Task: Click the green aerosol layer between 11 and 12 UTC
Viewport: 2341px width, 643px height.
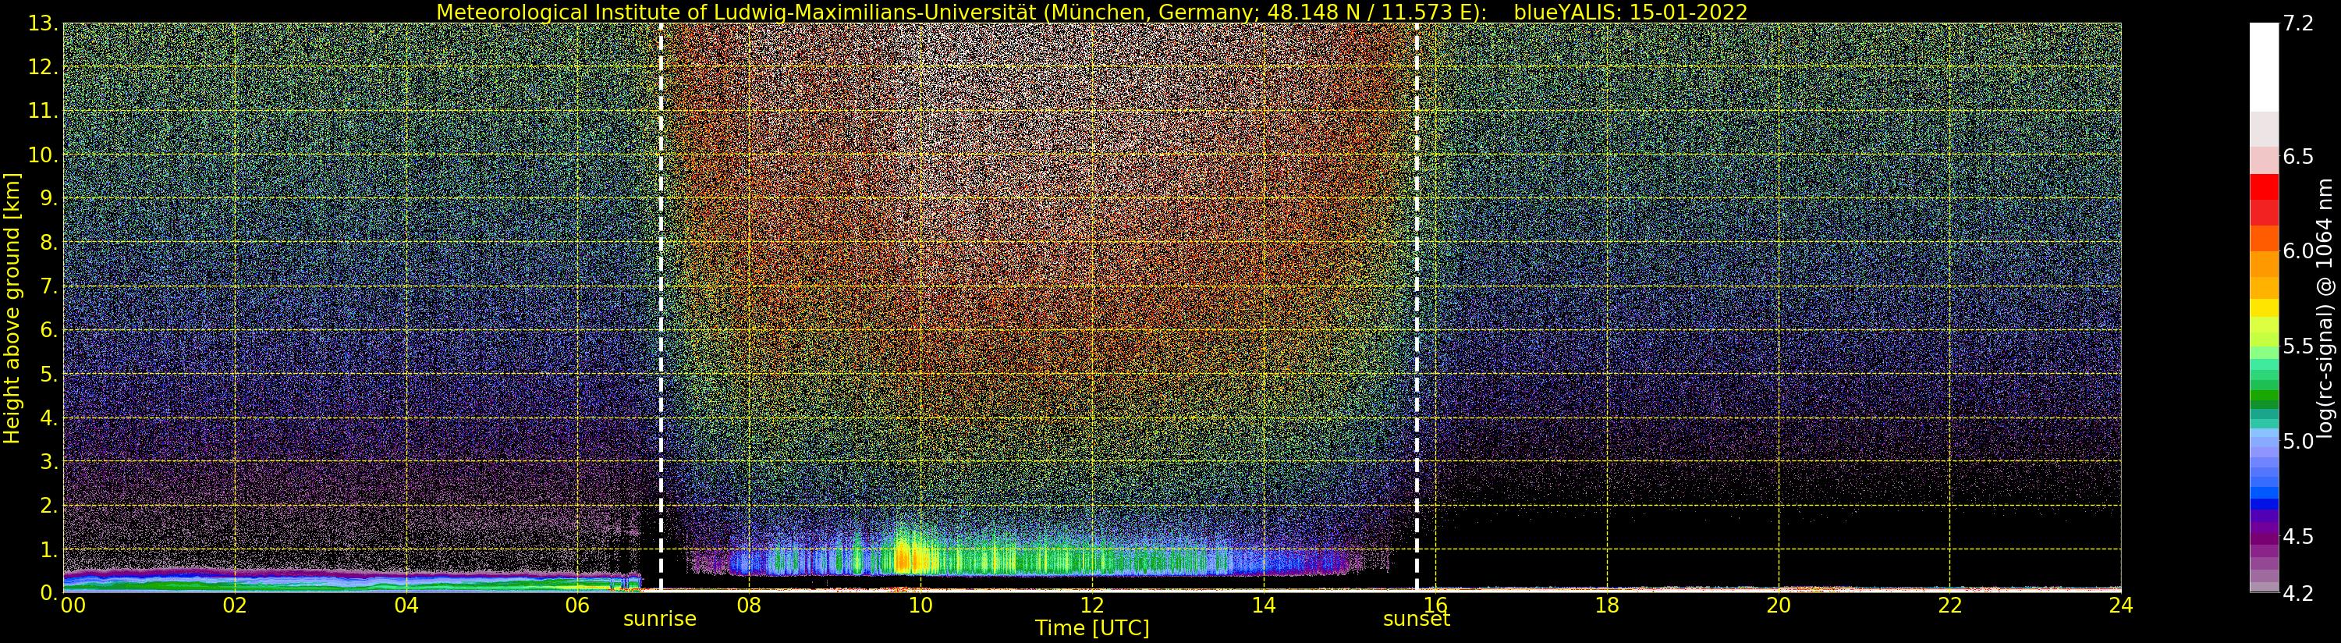Action: [x=1050, y=560]
